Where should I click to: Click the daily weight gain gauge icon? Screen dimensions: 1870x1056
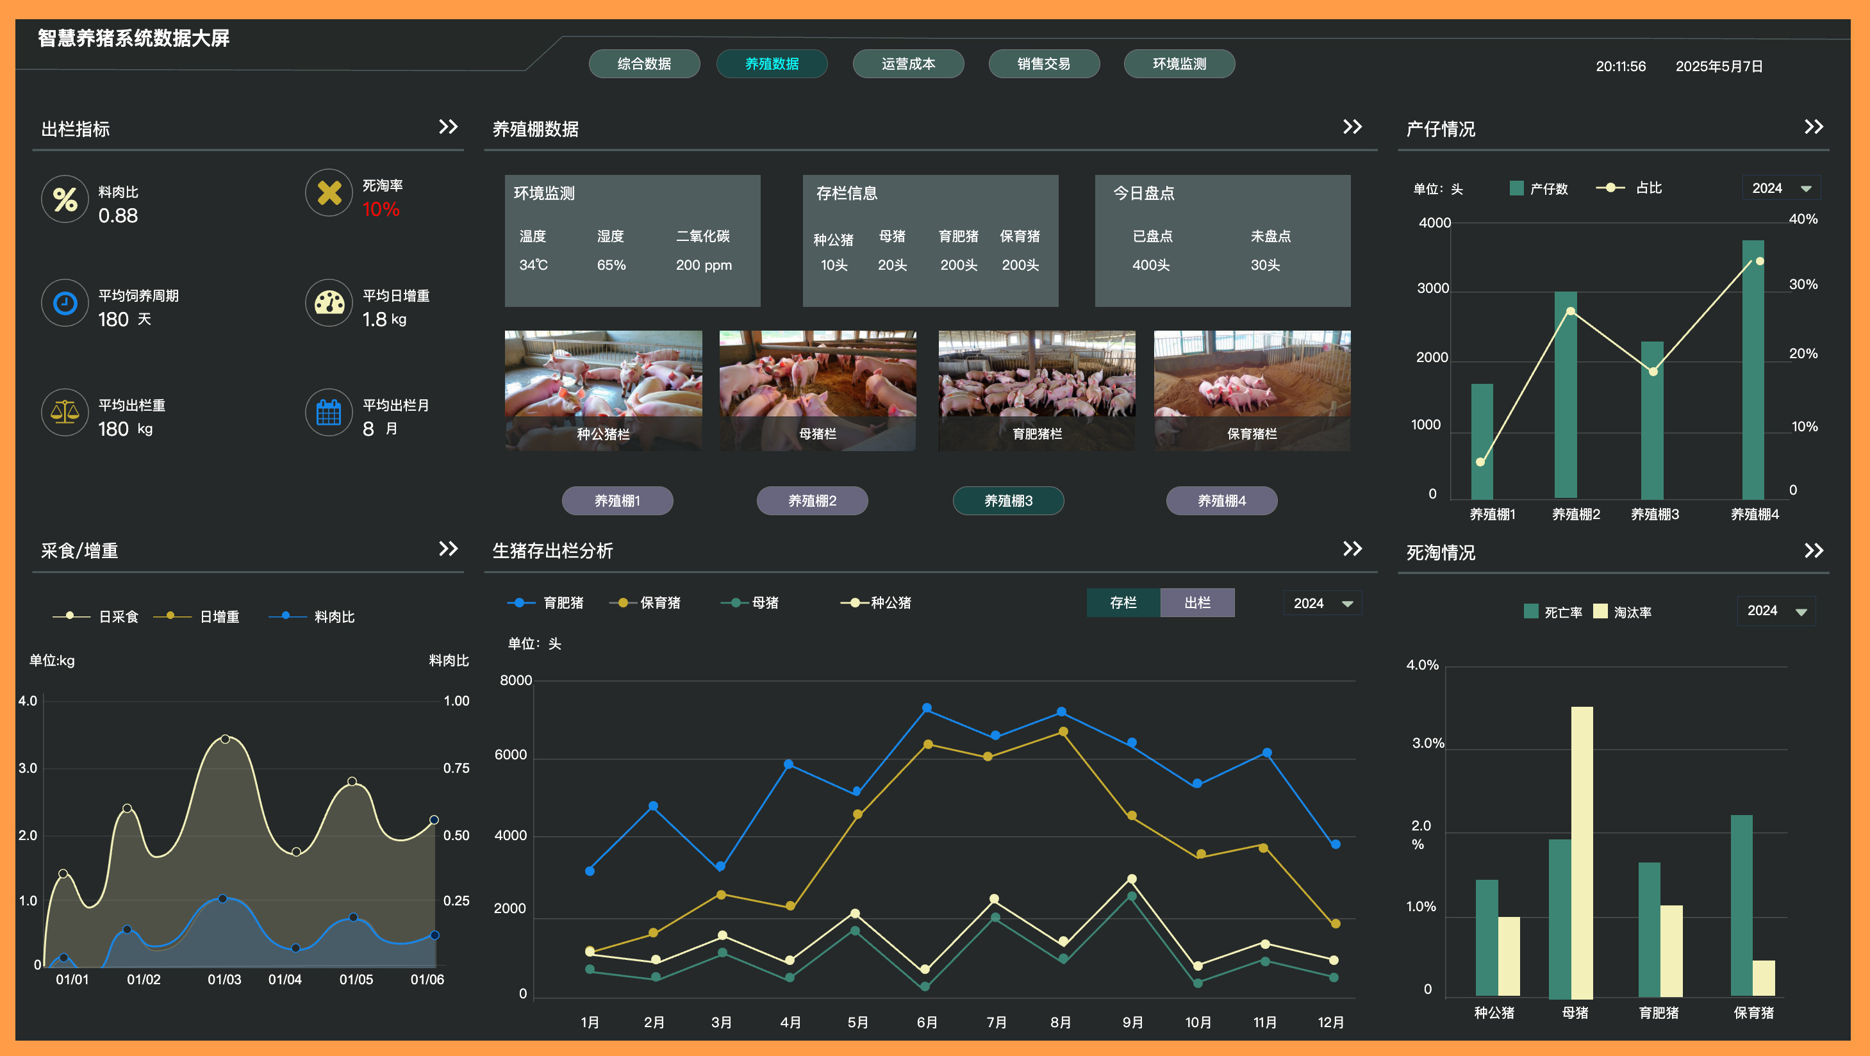pyautogui.click(x=329, y=302)
